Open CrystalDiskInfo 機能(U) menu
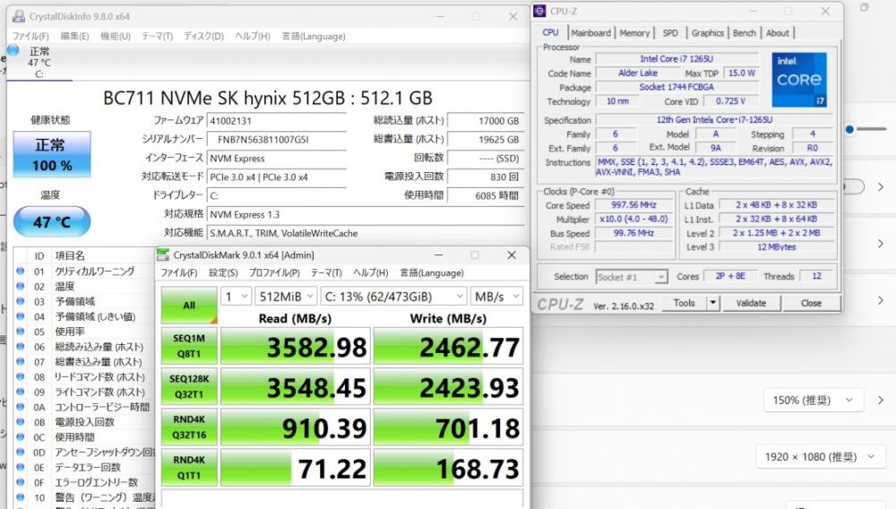Viewport: 896px width, 509px height. (116, 36)
